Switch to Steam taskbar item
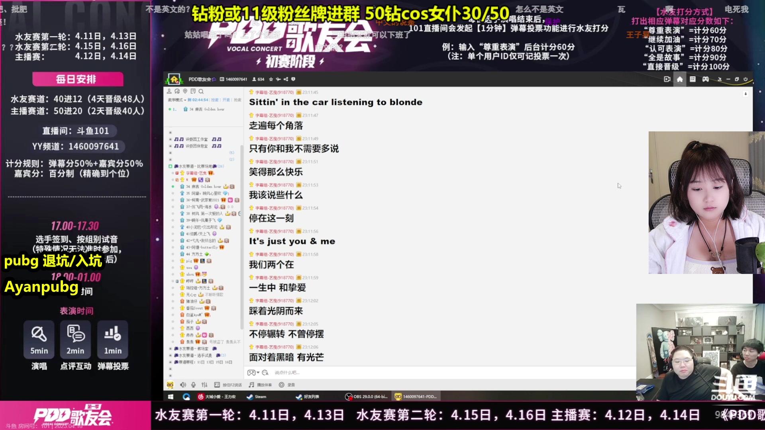The image size is (765, 430). 257,397
